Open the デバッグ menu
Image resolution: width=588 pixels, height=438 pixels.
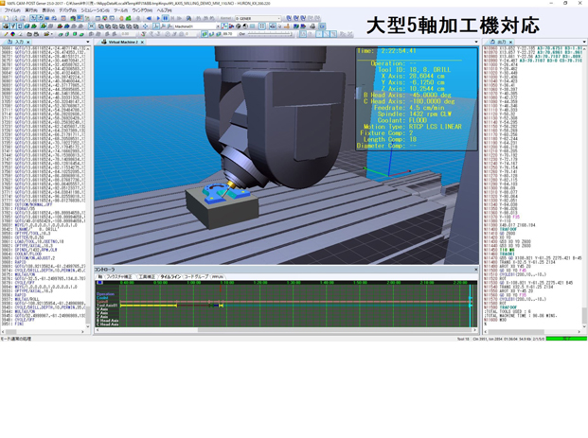point(68,10)
